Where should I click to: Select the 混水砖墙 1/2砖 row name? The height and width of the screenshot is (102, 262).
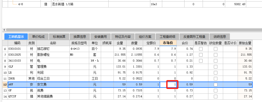point(80,4)
